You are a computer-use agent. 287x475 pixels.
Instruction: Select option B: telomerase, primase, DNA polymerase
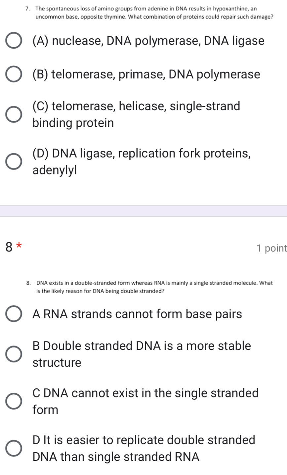click(13, 73)
